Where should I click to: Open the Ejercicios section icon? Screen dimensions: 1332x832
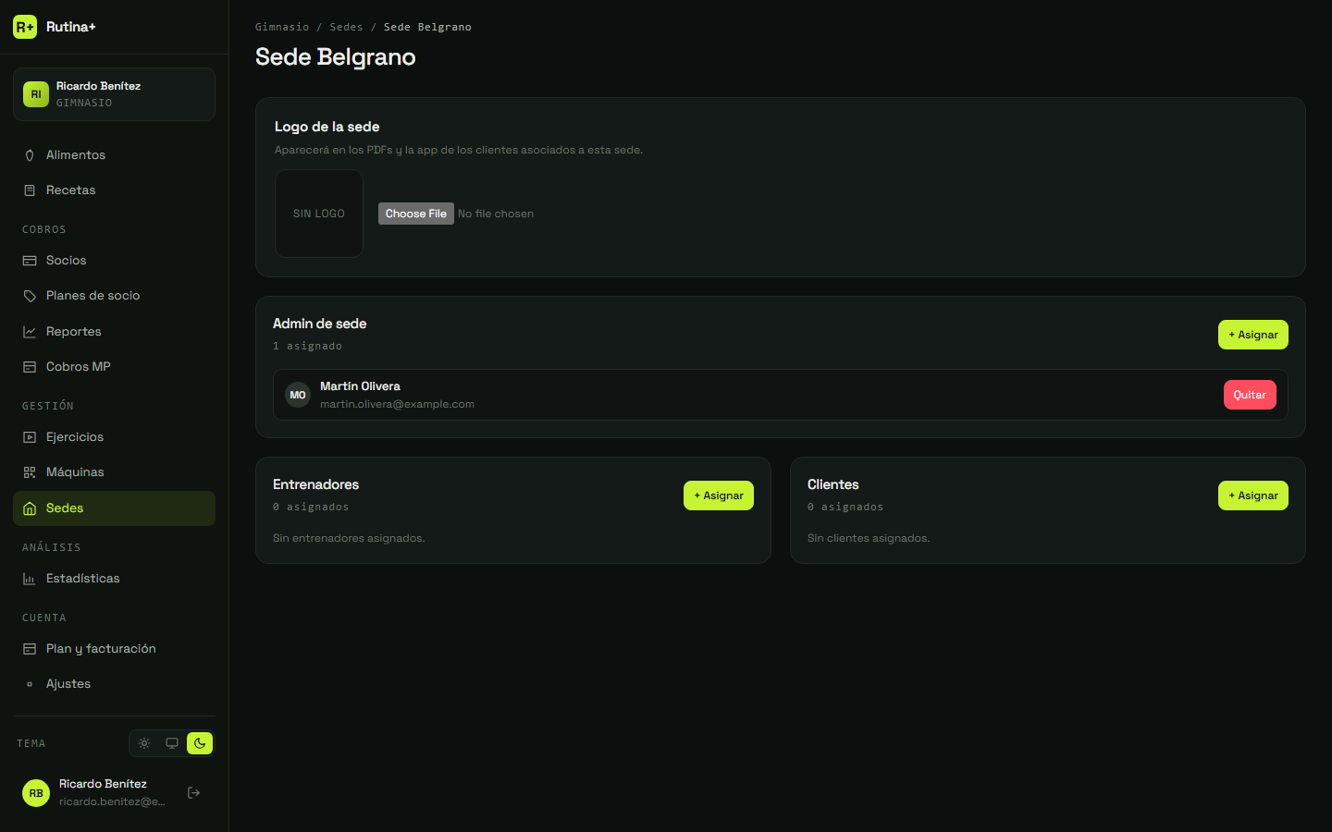[x=30, y=437]
